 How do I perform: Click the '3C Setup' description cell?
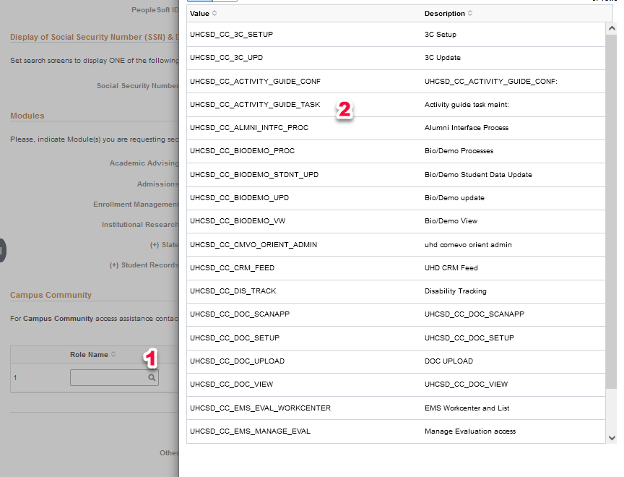(x=440, y=34)
